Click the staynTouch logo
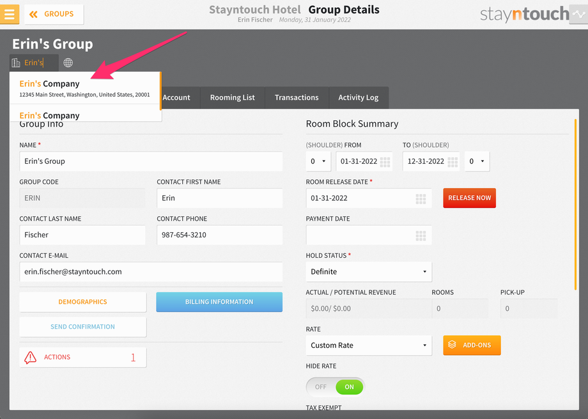The height and width of the screenshot is (419, 588). point(524,14)
